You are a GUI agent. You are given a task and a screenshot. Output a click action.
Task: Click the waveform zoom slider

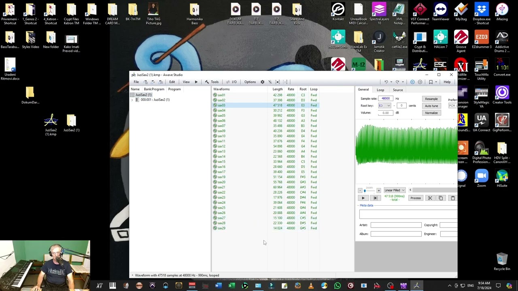[x=369, y=190]
